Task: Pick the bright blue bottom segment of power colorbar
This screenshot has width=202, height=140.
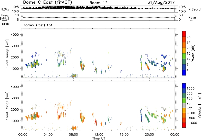Action: (184, 73)
